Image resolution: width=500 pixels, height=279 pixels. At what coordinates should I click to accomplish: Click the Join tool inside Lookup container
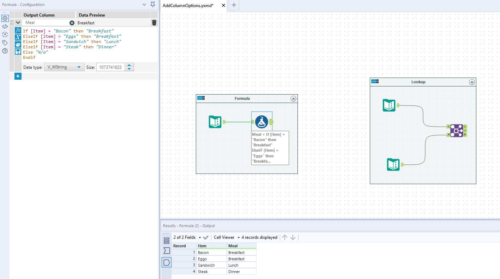click(x=457, y=131)
